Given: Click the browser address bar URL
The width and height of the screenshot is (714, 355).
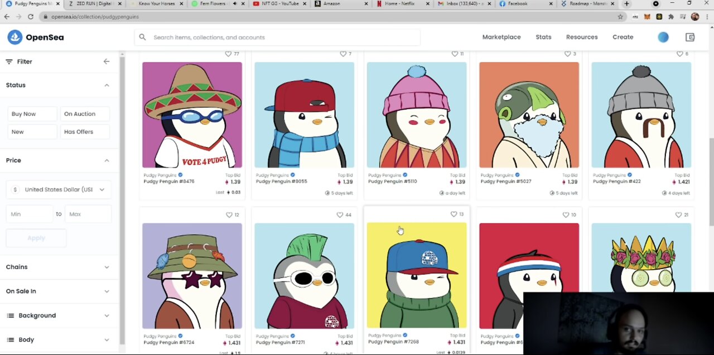Looking at the screenshot, I should pos(95,17).
